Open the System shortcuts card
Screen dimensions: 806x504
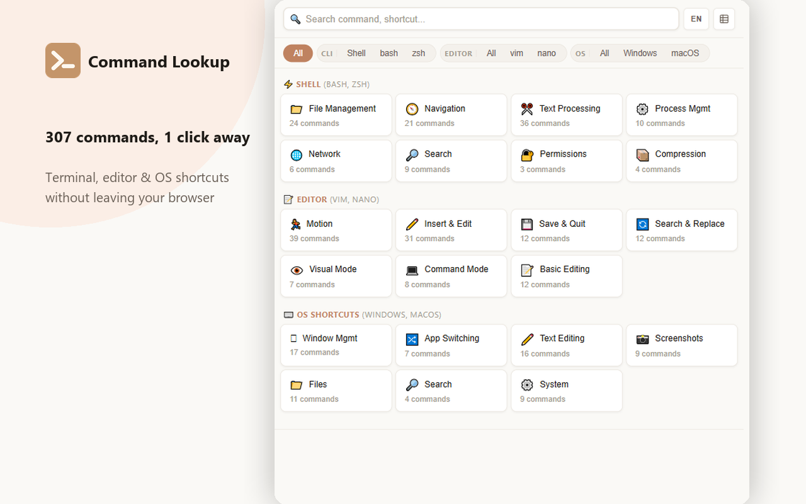click(x=567, y=391)
